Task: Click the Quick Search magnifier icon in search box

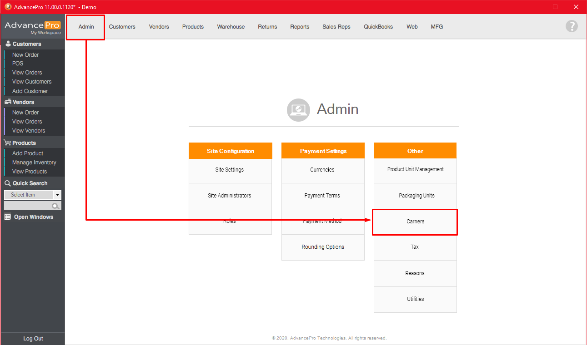Action: coord(55,206)
